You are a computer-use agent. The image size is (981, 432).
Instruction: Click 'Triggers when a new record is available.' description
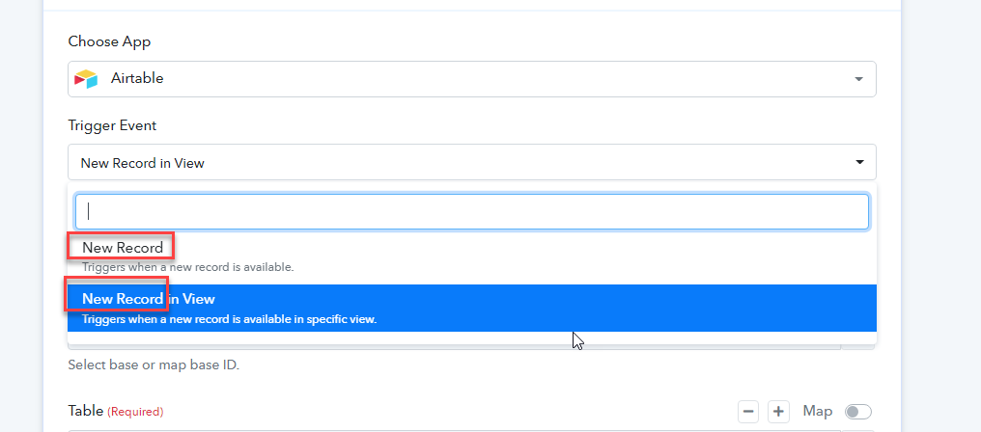pyautogui.click(x=187, y=267)
